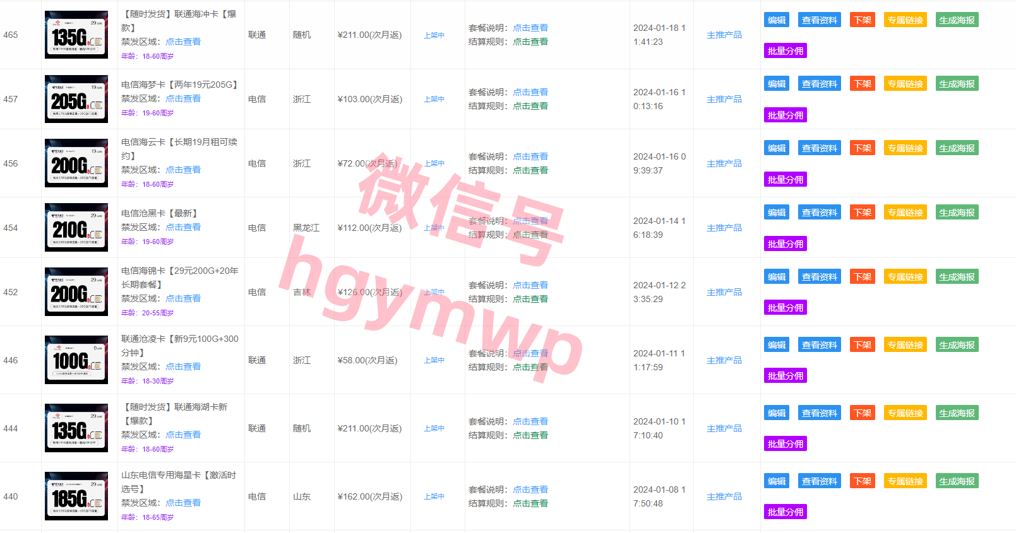Screen dimensions: 1016x533
Task: View 结算规则 link in row 452
Action: point(530,299)
